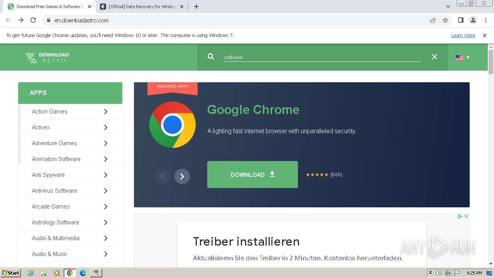
Task: Open the Anti Spyware category
Action: pos(48,175)
